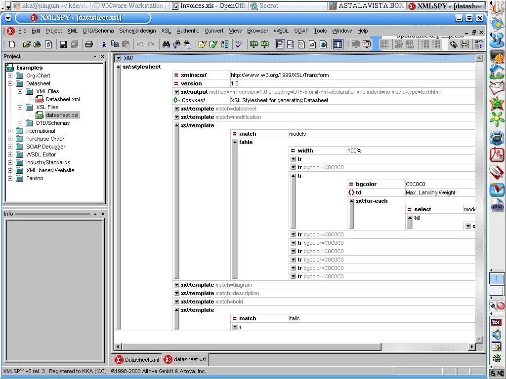
Task: Open the XSL menu
Action: 166,31
